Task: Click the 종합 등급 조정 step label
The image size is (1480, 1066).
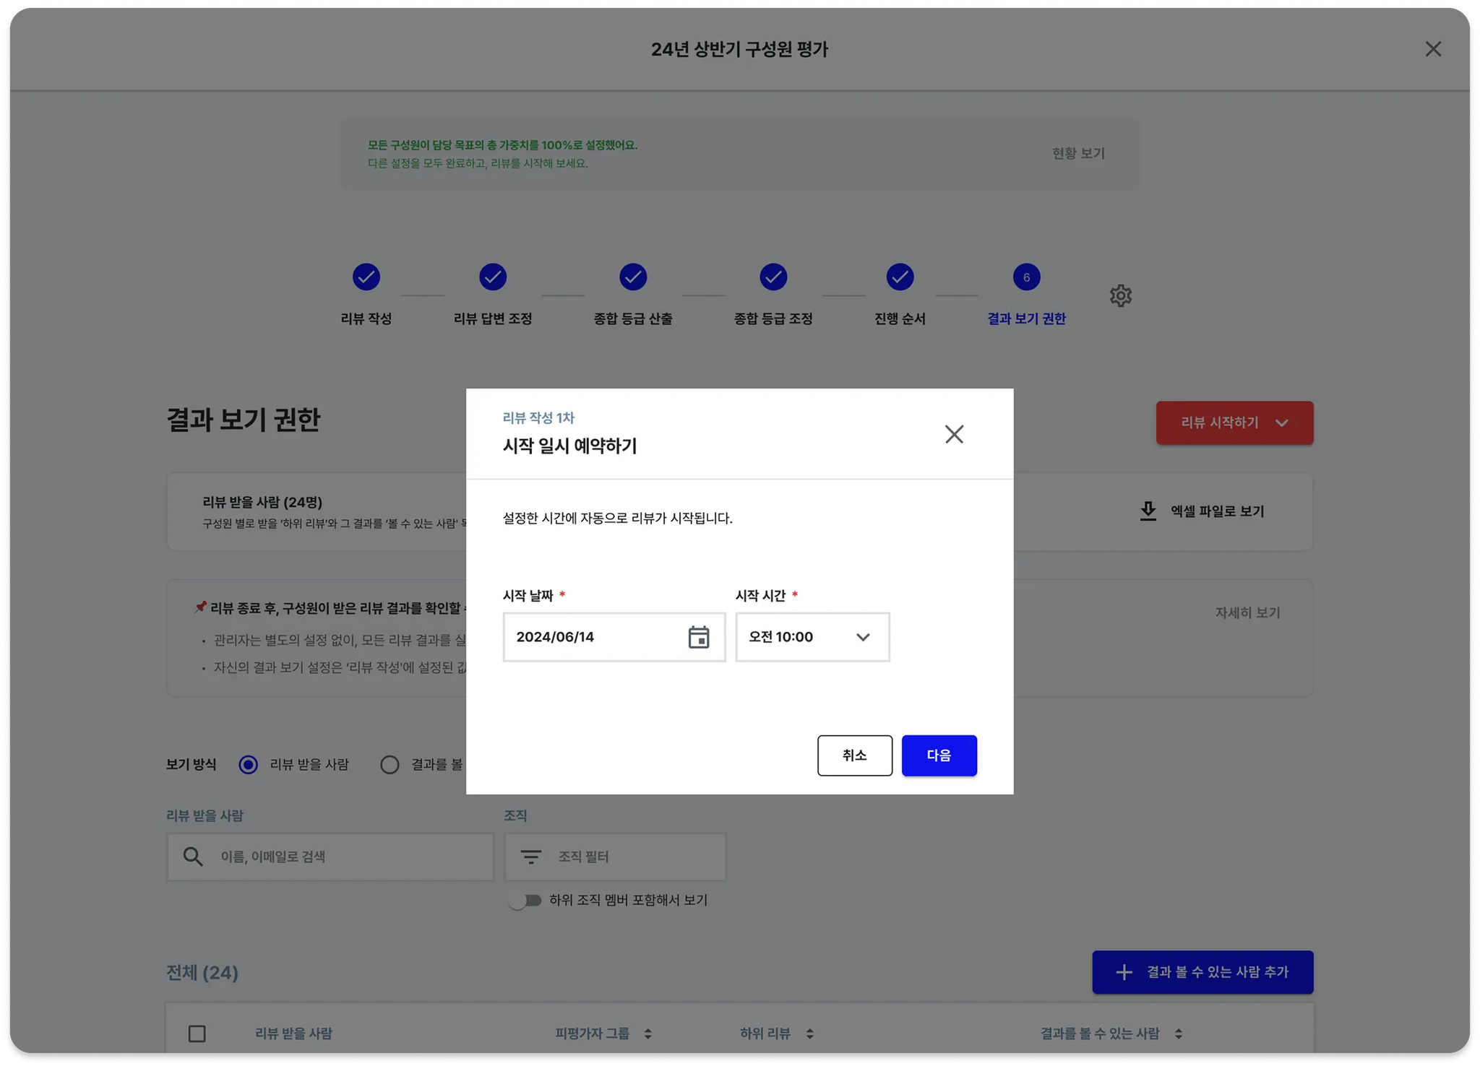Action: pyautogui.click(x=773, y=318)
